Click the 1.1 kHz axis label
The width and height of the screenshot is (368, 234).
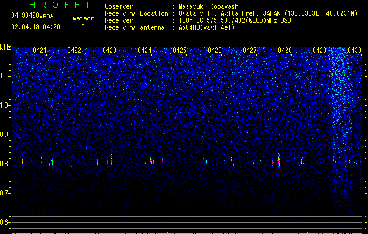(5, 76)
